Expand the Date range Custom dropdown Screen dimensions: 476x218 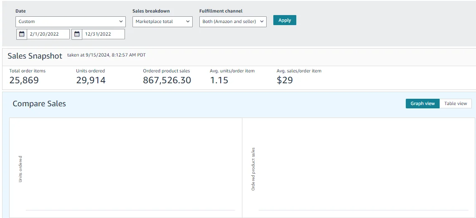[x=71, y=22]
